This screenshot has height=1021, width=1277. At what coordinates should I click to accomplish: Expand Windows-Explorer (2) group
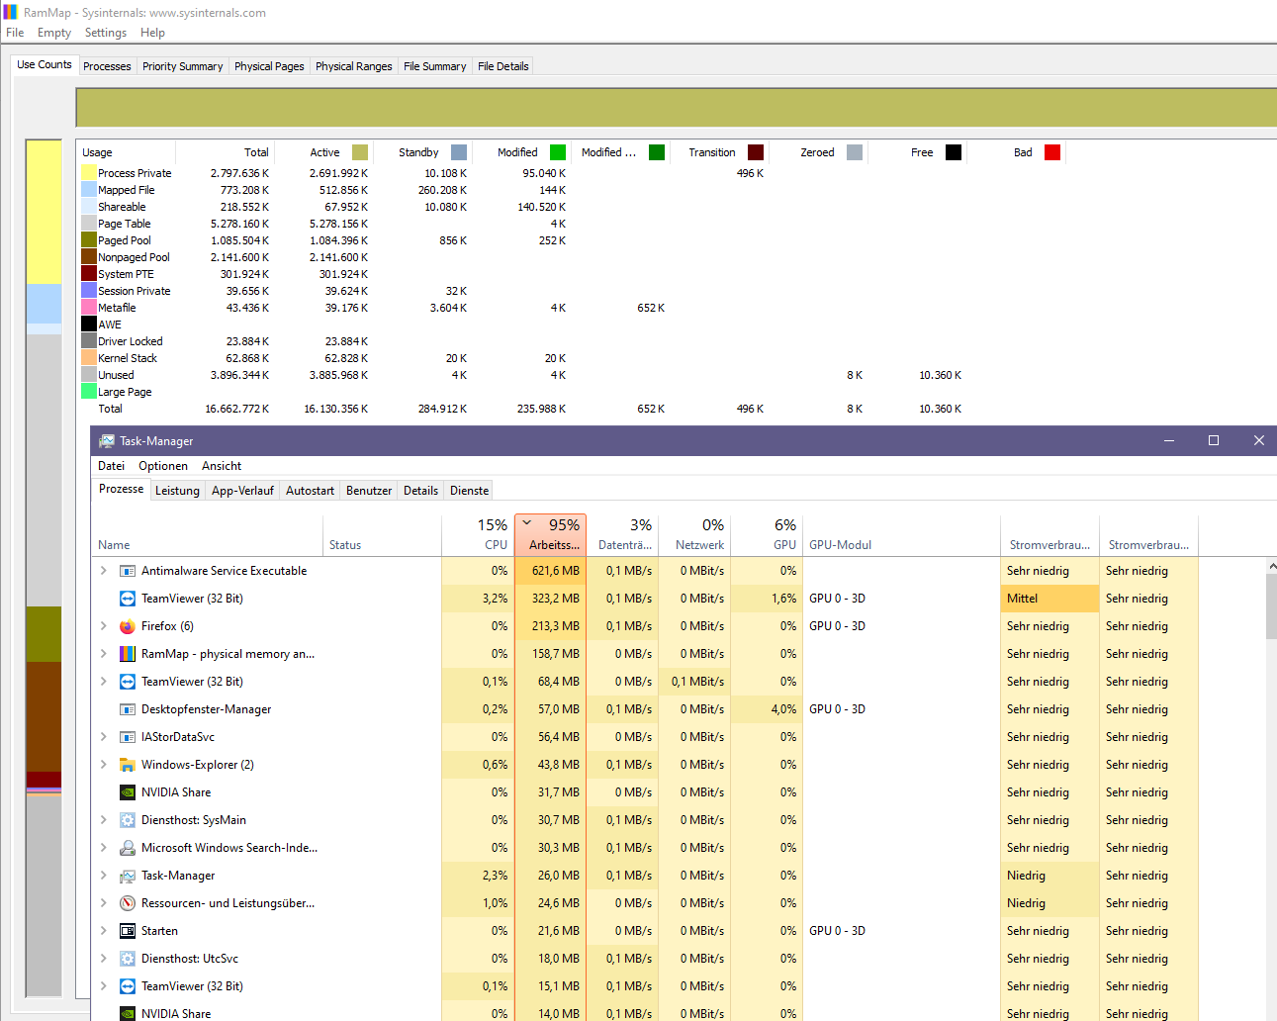click(104, 765)
